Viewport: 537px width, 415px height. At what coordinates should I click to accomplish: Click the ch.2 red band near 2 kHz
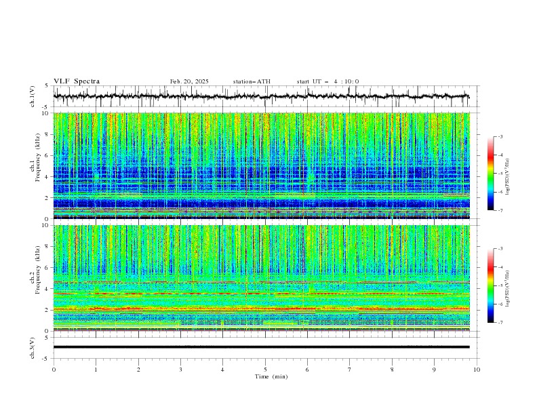click(261, 309)
